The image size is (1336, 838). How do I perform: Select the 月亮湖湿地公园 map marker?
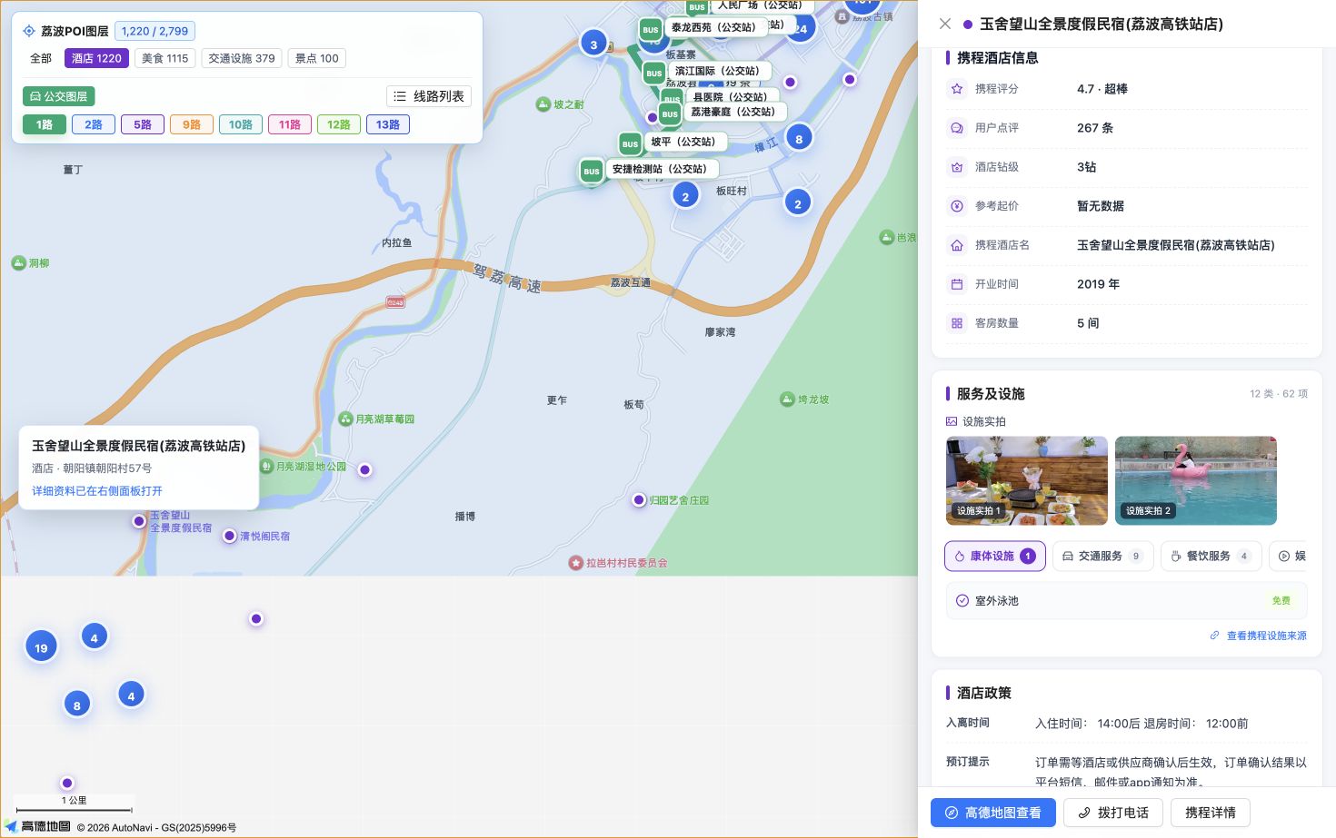tap(266, 466)
